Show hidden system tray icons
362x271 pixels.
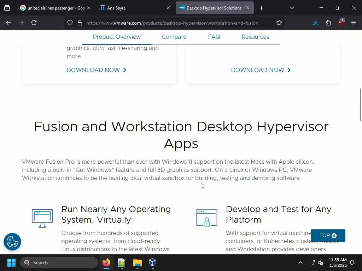[300, 263]
